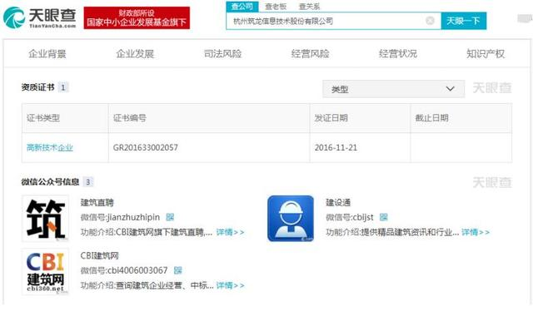Open QR code icon for jianzhuzhipin
Image resolution: width=533 pixels, height=311 pixels.
click(x=170, y=217)
